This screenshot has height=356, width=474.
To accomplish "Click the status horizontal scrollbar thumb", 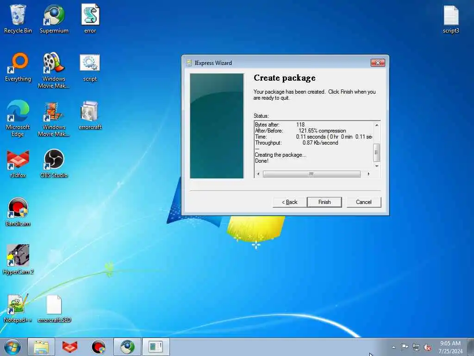I will click(x=312, y=174).
